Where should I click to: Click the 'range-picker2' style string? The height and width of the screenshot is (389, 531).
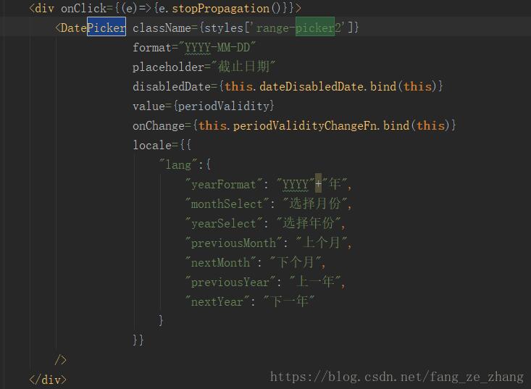[298, 28]
